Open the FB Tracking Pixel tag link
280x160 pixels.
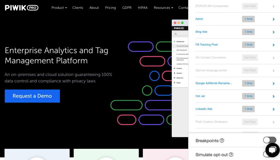206,45
